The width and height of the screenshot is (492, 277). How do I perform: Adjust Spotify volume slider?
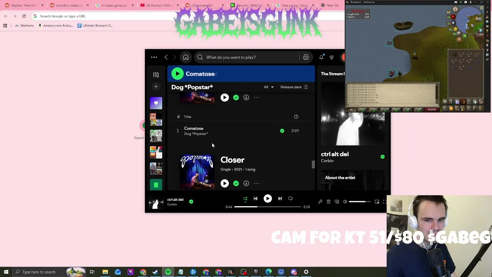(360, 202)
